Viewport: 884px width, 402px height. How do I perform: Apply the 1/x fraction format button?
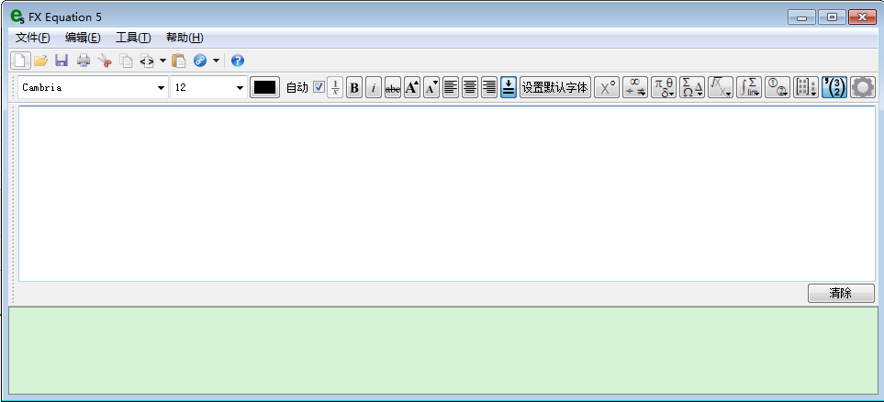click(x=335, y=87)
